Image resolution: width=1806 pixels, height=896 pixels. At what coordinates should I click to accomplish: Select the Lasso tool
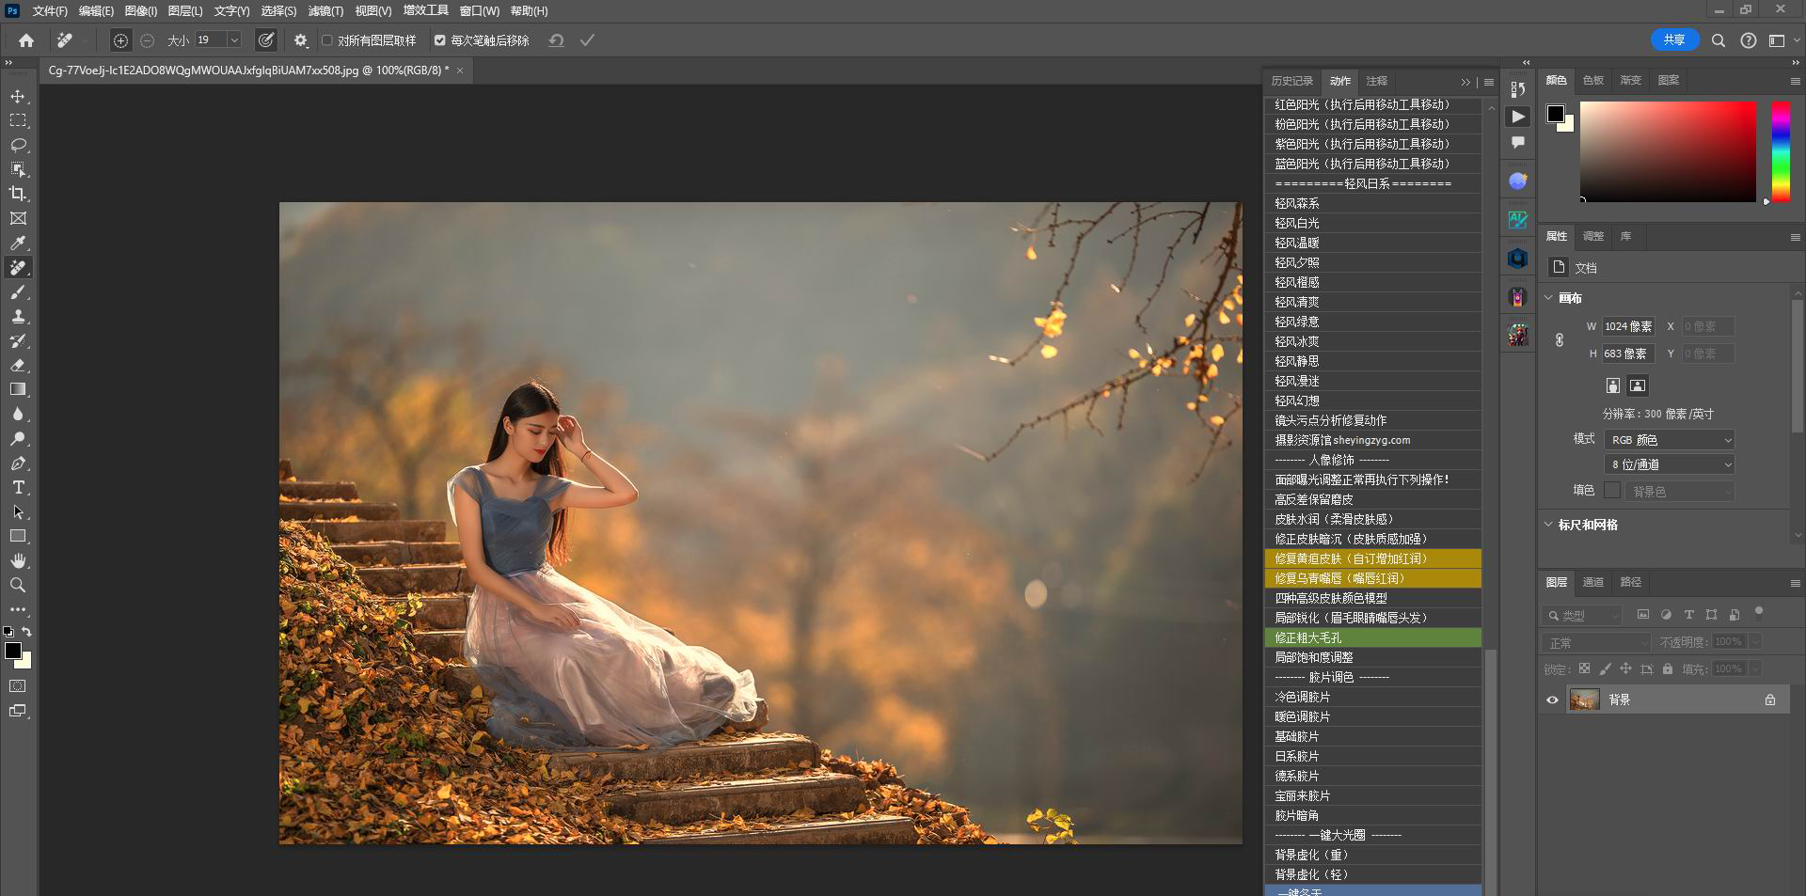click(x=18, y=145)
